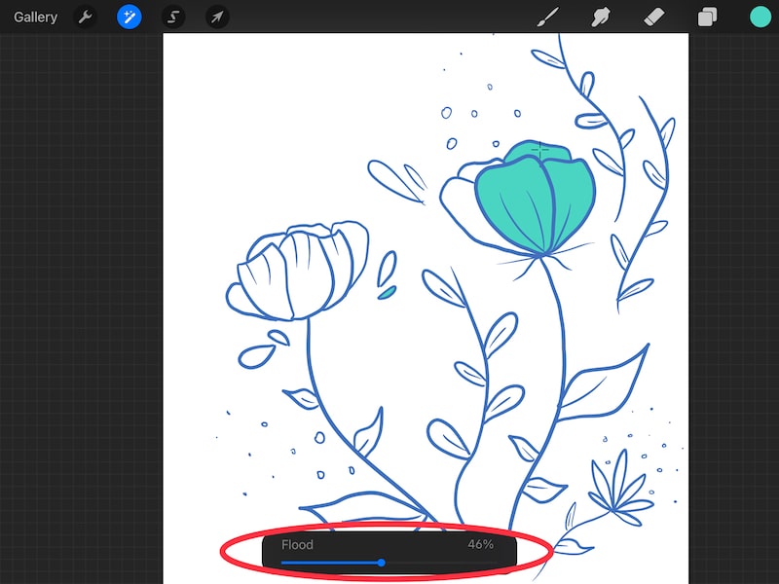Image resolution: width=779 pixels, height=584 pixels.
Task: Enable the Eraser instead of the Brush
Action: point(654,17)
